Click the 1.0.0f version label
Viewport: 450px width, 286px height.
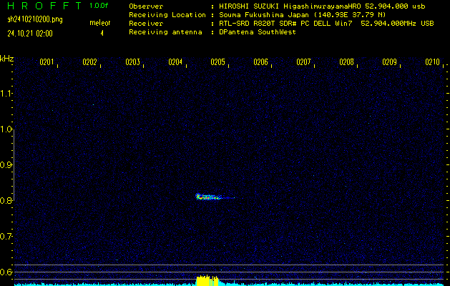point(99,6)
